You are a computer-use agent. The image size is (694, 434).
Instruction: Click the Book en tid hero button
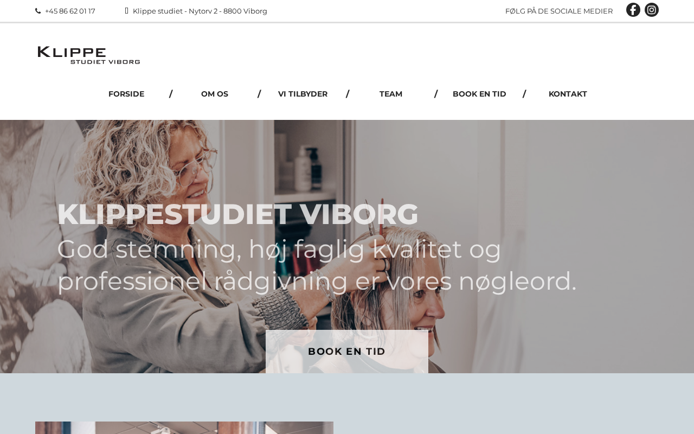coord(347,351)
